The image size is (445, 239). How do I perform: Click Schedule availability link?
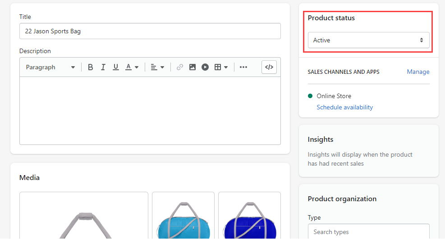[x=344, y=107]
